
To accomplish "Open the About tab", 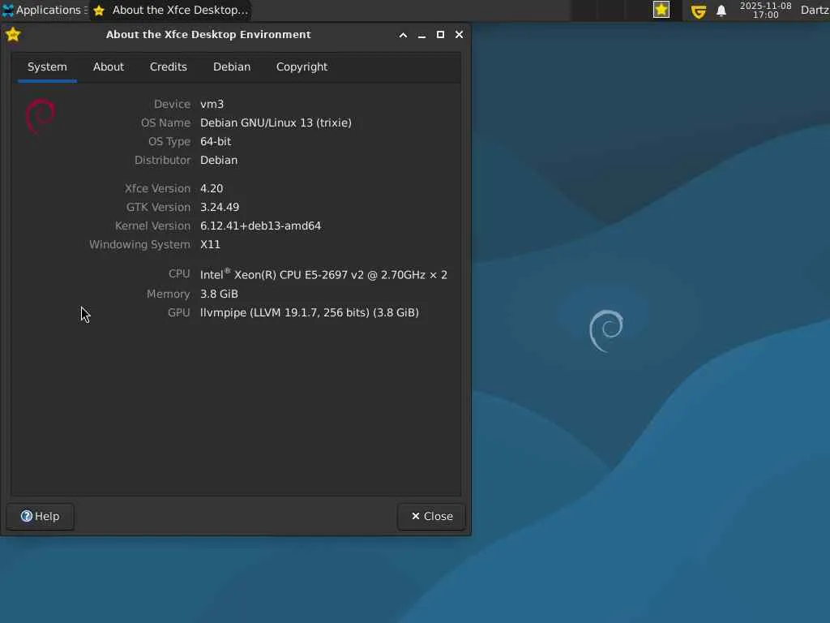I will pyautogui.click(x=109, y=67).
